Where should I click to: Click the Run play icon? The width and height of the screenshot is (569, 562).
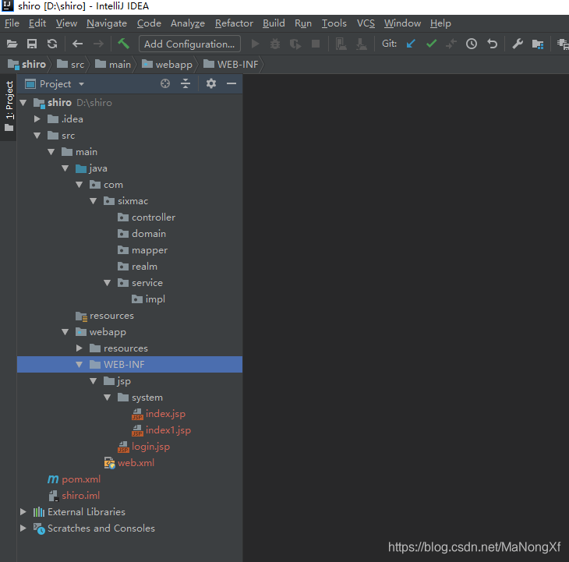tap(256, 44)
